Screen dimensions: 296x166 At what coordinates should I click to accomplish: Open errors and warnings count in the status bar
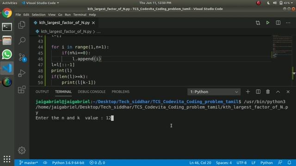tap(97, 163)
